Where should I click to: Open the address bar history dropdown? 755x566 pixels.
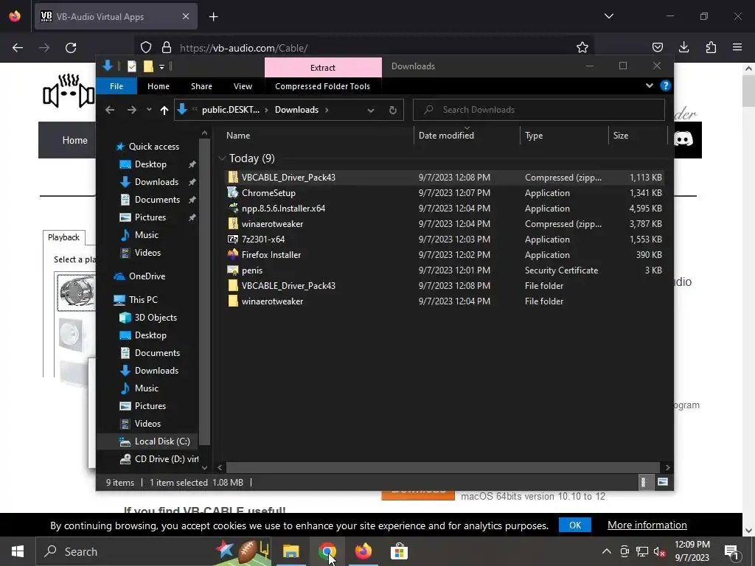click(x=371, y=111)
